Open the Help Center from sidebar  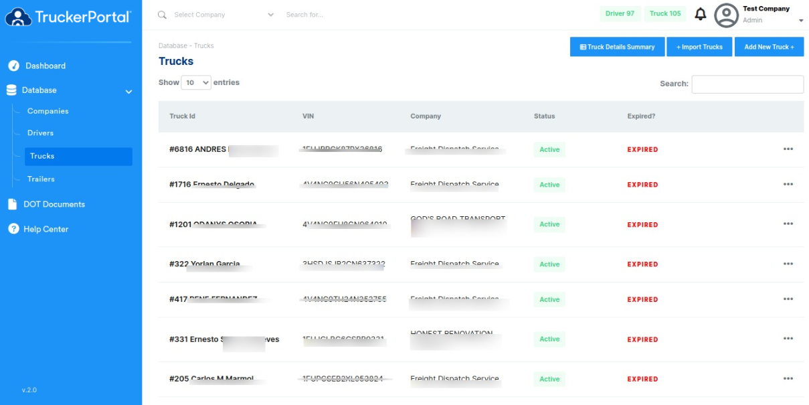(46, 229)
